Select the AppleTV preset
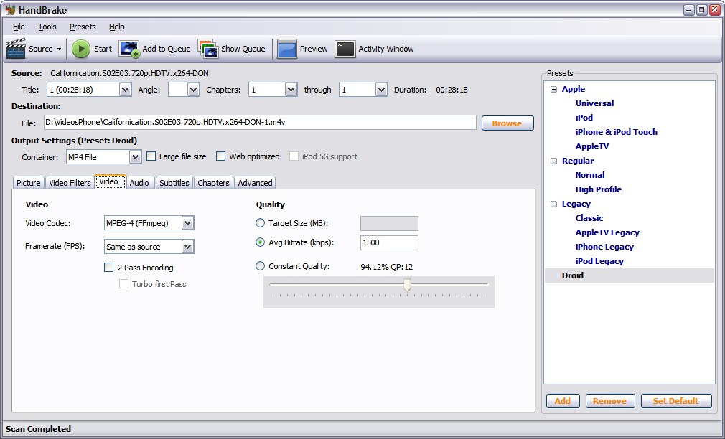Screen dimensions: 725x439 [x=591, y=146]
